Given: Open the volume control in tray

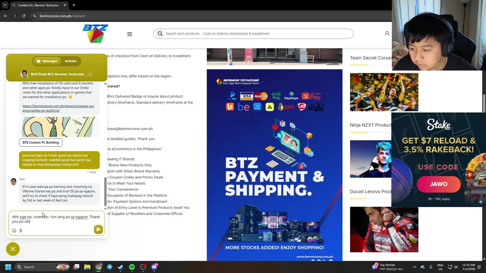Looking at the screenshot, I should (x=456, y=267).
